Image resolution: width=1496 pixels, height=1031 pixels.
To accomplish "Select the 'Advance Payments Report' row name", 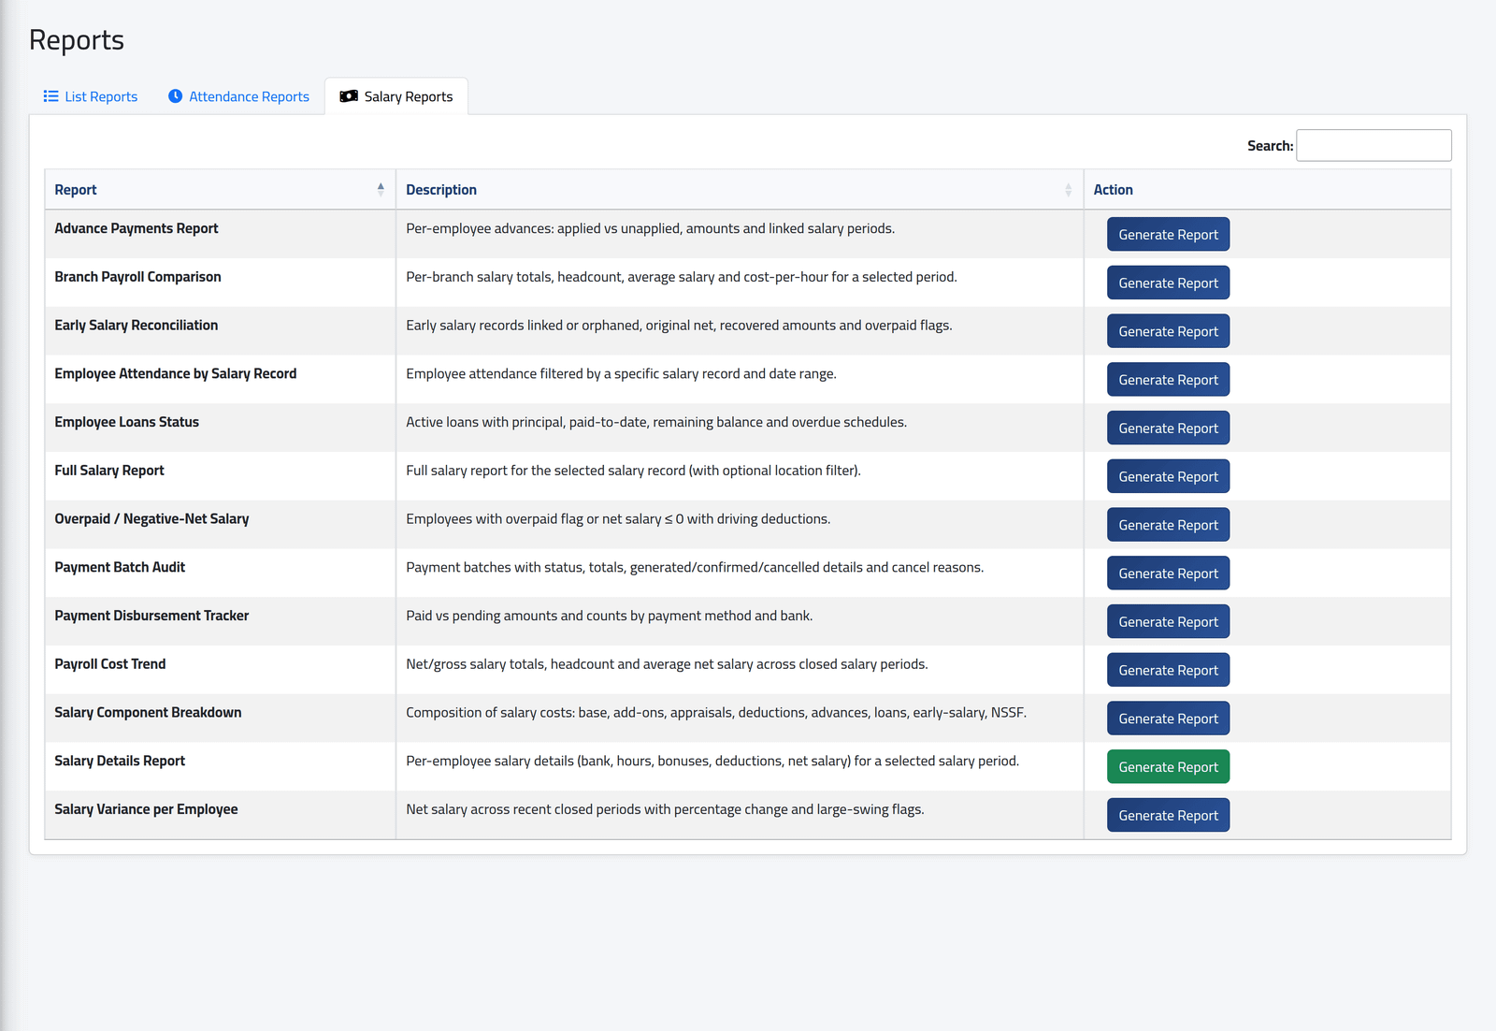I will pyautogui.click(x=137, y=228).
